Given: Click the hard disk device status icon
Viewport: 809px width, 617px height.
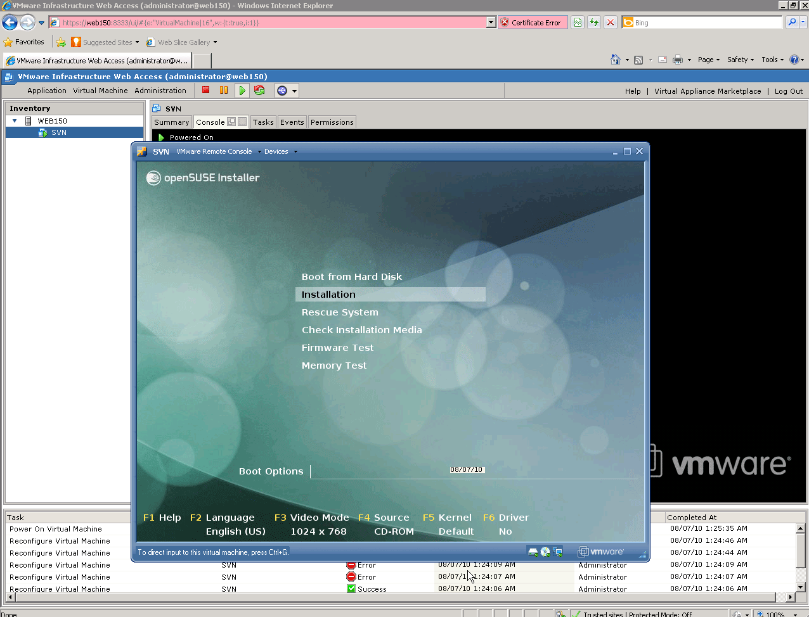Looking at the screenshot, I should (533, 552).
